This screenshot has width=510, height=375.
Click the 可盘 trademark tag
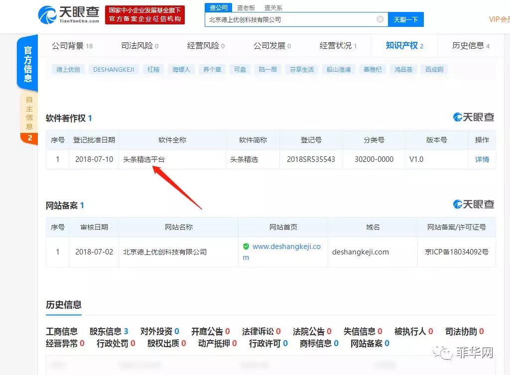(x=240, y=69)
